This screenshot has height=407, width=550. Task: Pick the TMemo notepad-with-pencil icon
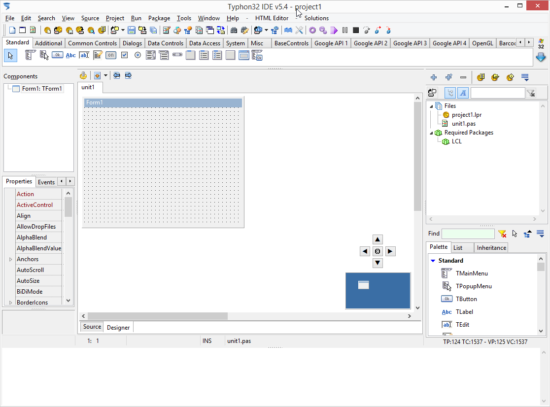coord(98,55)
